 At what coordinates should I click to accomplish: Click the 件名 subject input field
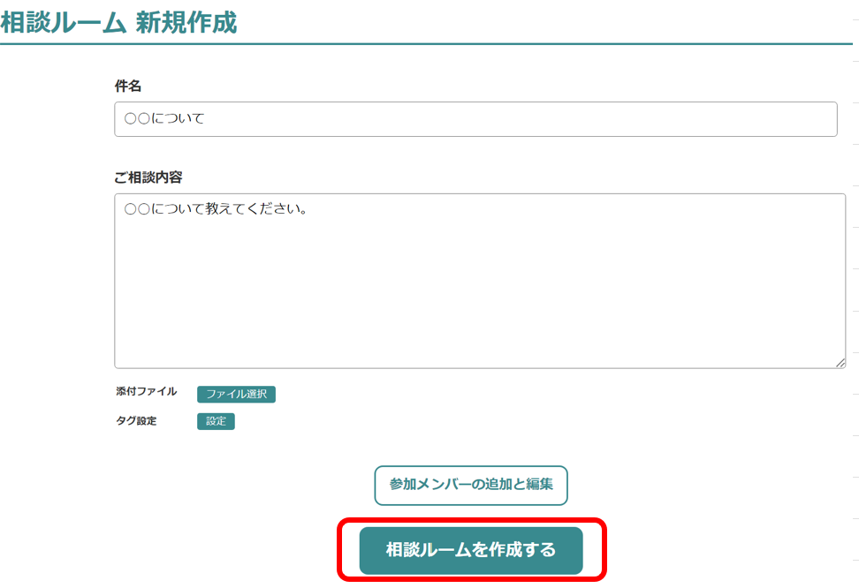475,119
